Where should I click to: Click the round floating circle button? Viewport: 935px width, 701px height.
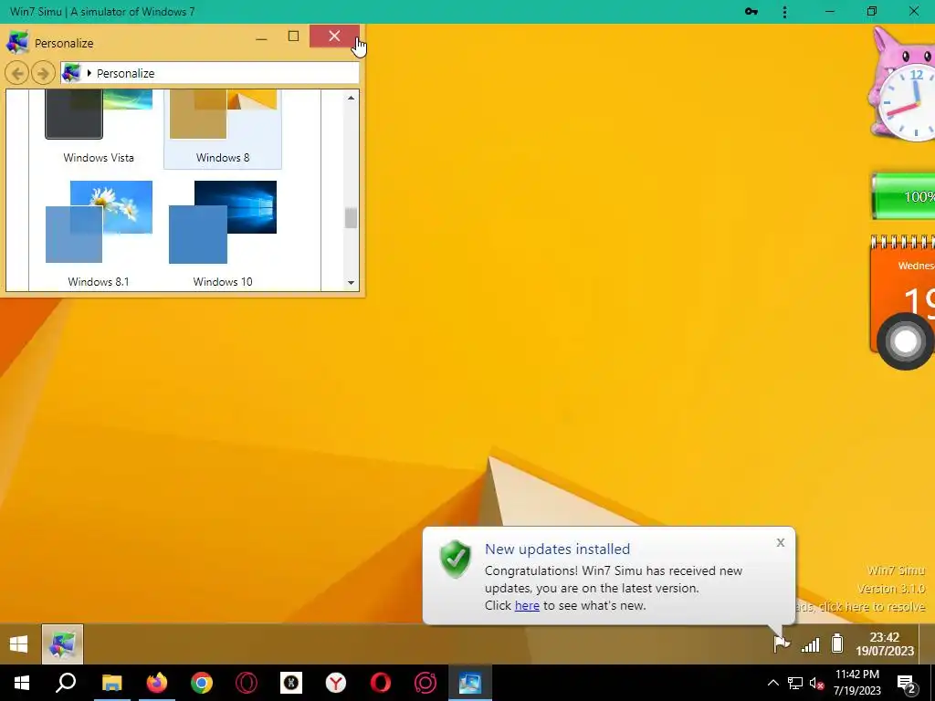tap(905, 341)
